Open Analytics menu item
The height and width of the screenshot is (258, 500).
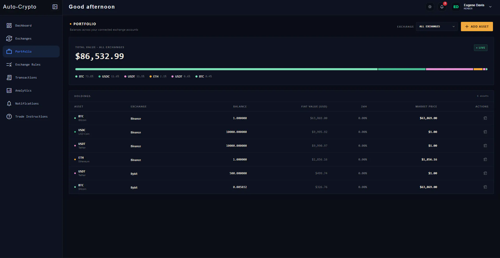tap(31, 91)
